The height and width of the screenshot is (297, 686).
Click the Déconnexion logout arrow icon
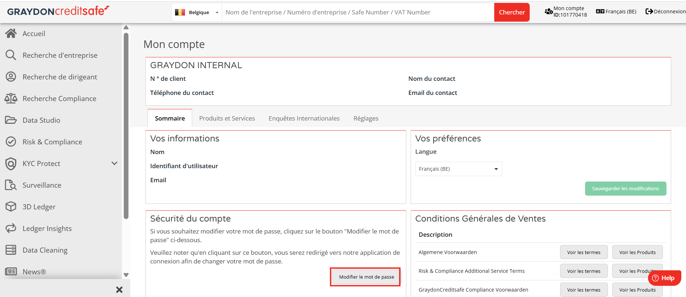(x=649, y=12)
